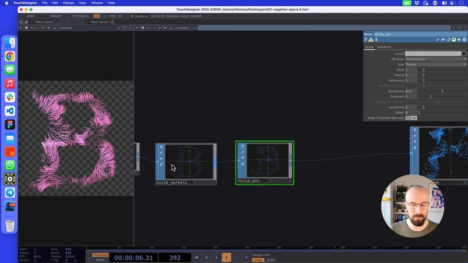Adjust the Roughness slider
Screen dimensions: 468x263
point(441,91)
